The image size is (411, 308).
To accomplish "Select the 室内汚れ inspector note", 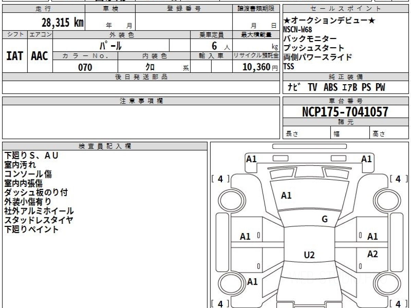I will (x=20, y=165).
